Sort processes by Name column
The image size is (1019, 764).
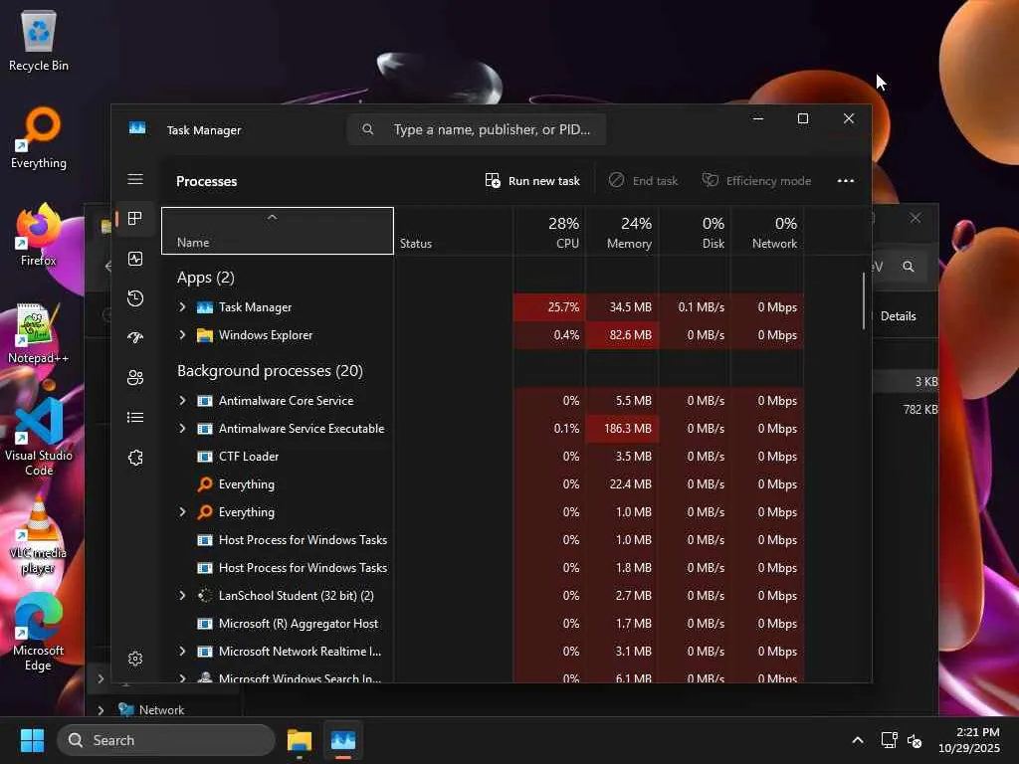click(278, 231)
